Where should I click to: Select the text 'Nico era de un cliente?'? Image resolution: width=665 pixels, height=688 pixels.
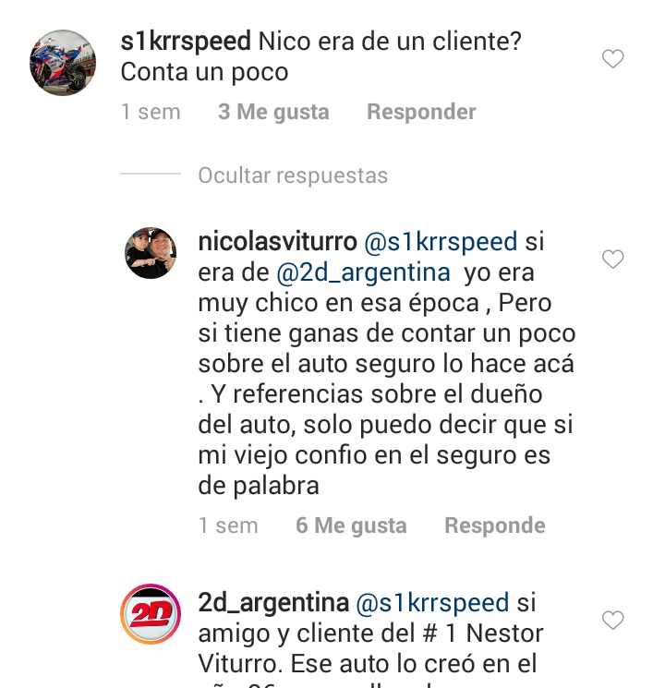(390, 42)
